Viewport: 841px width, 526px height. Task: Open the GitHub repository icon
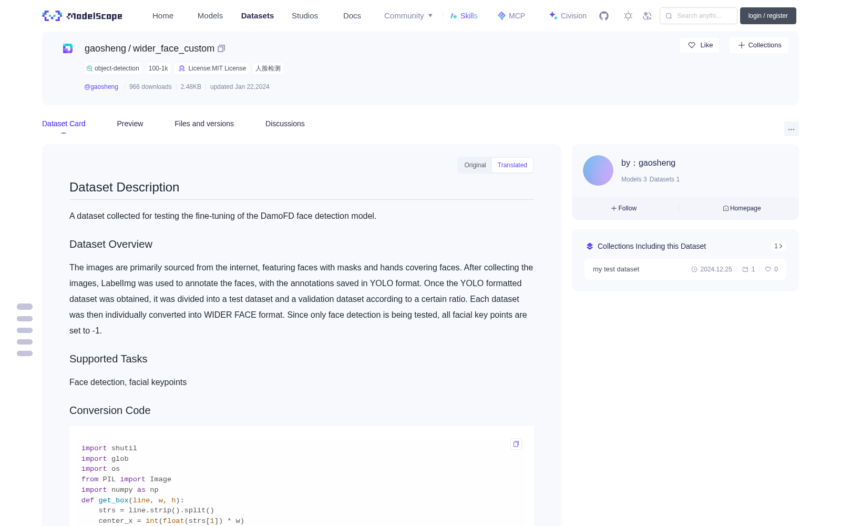click(604, 16)
